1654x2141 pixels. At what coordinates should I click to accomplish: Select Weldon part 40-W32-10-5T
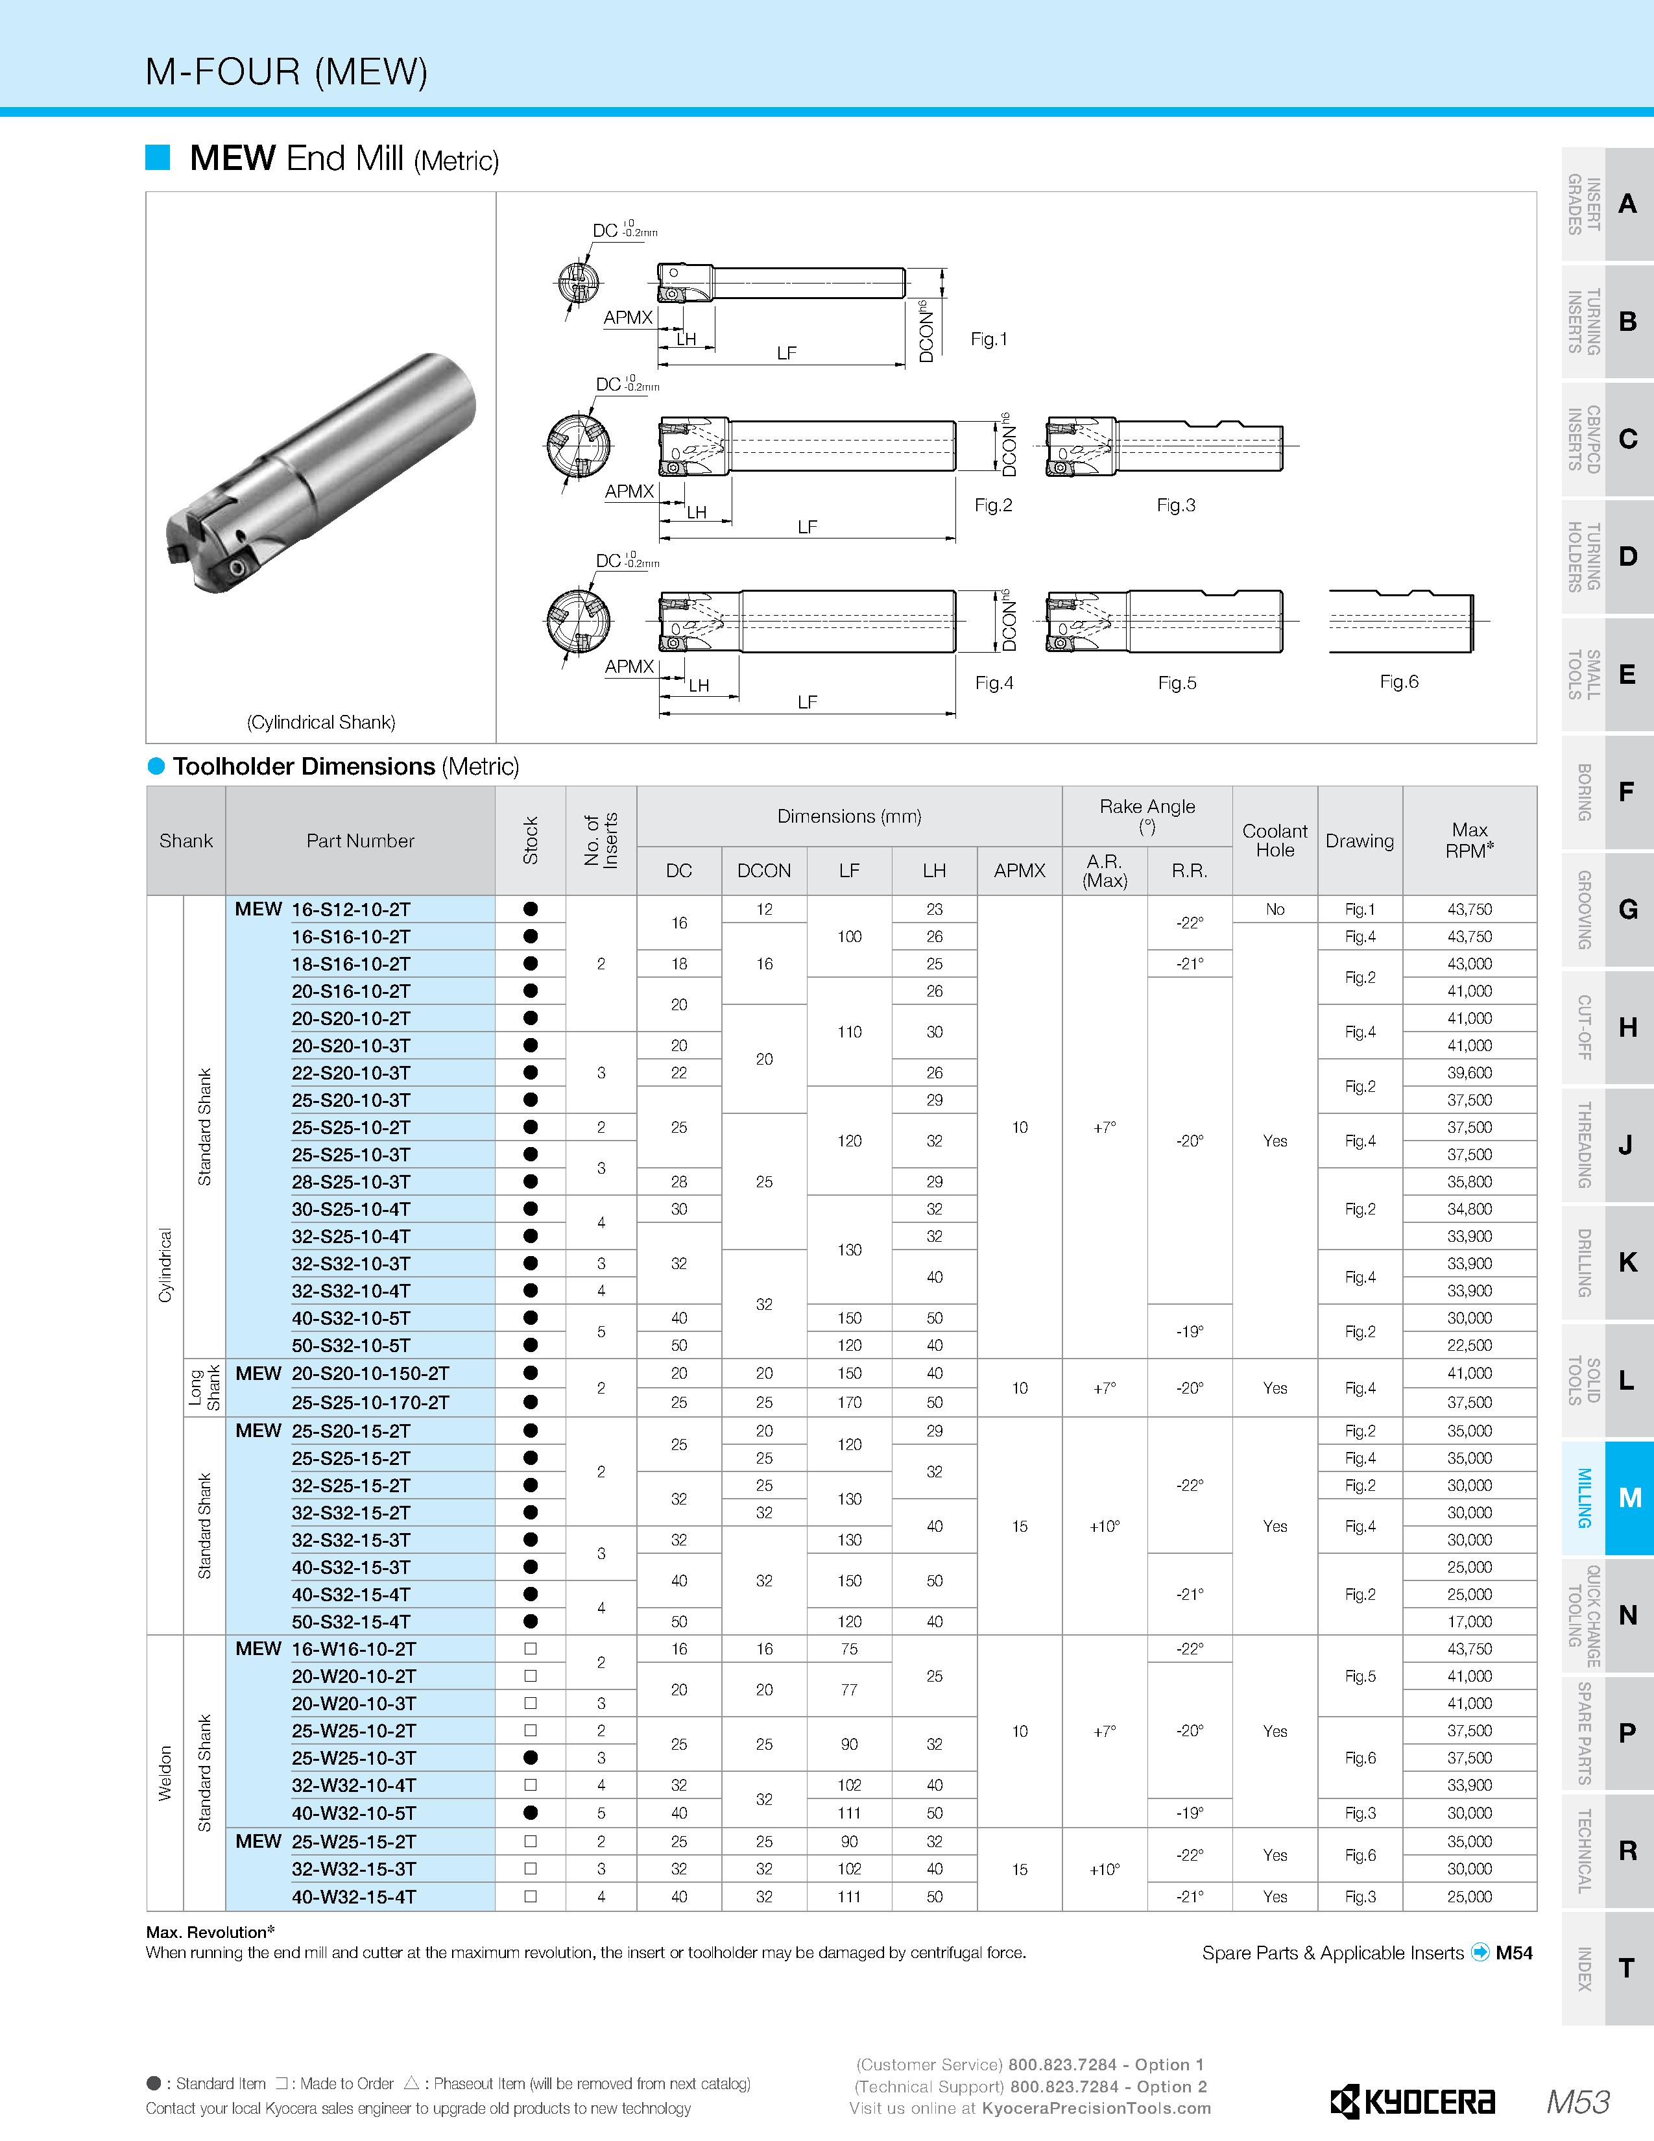point(354,1813)
